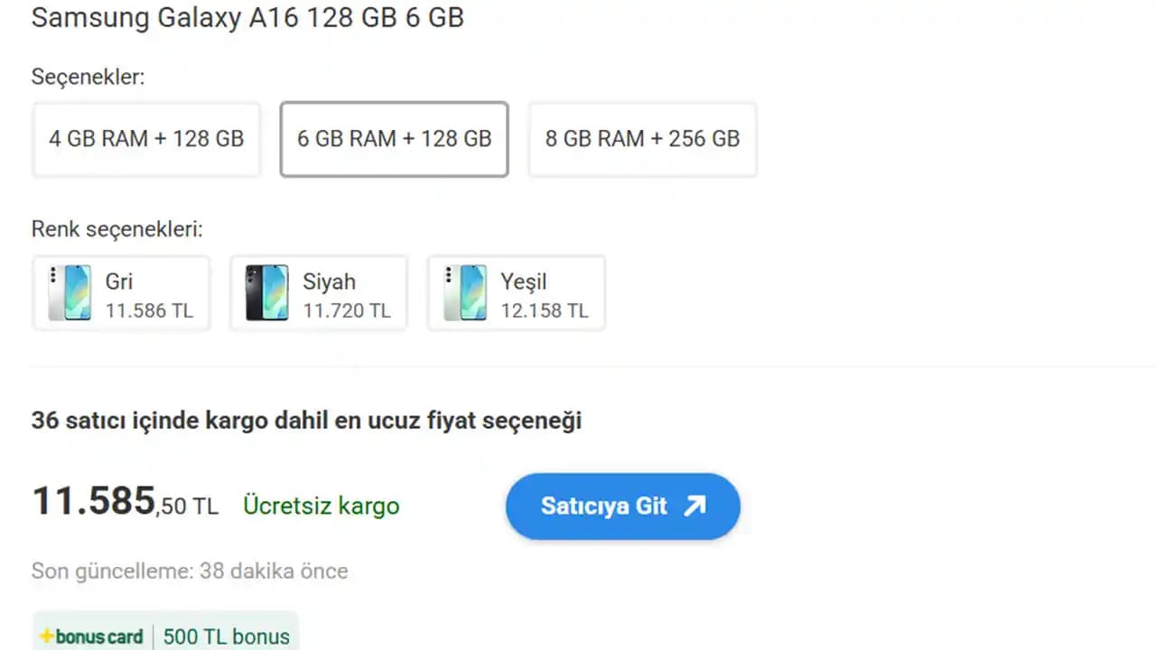The width and height of the screenshot is (1156, 650).
Task: Select the 4 GB RAM + 128 GB option
Action: click(x=145, y=139)
